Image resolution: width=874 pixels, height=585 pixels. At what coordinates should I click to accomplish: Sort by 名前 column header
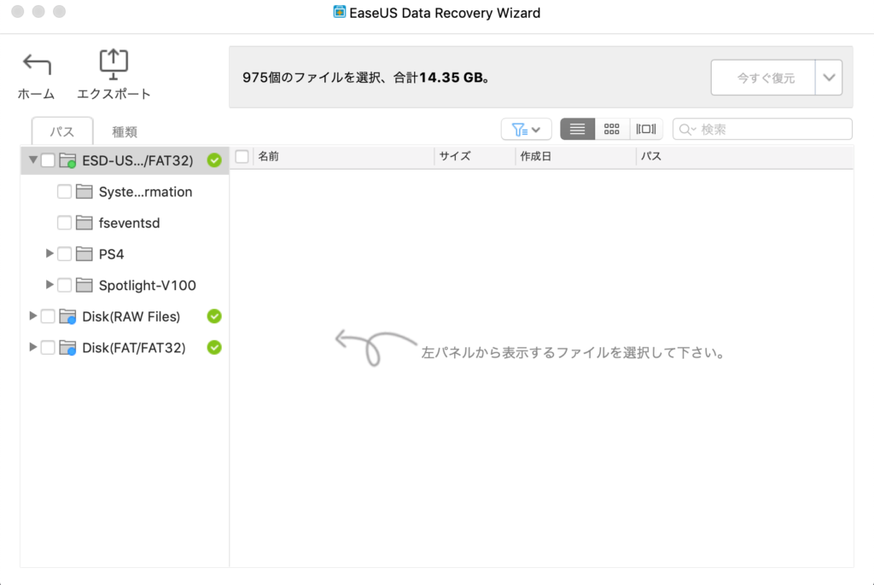coord(343,157)
